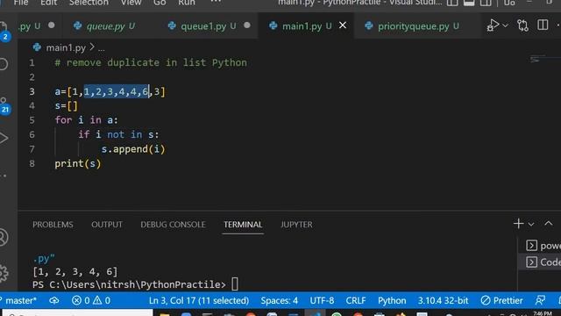The image size is (561, 316).
Task: Open the Edit menu
Action: (x=49, y=3)
